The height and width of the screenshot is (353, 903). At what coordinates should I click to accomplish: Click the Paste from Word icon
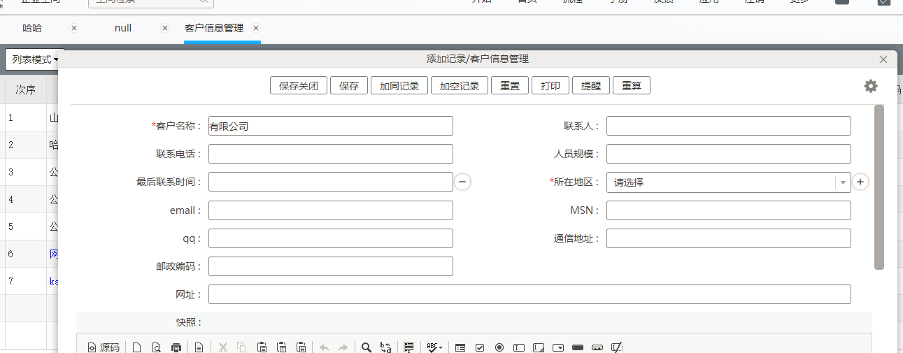tap(301, 347)
